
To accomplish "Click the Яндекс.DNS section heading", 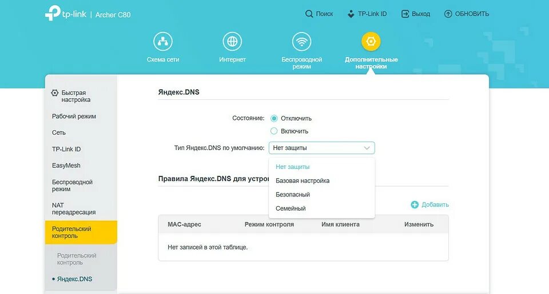I will click(x=178, y=92).
